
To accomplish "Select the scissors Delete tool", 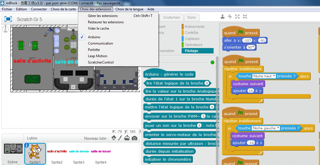I will tap(230, 17).
